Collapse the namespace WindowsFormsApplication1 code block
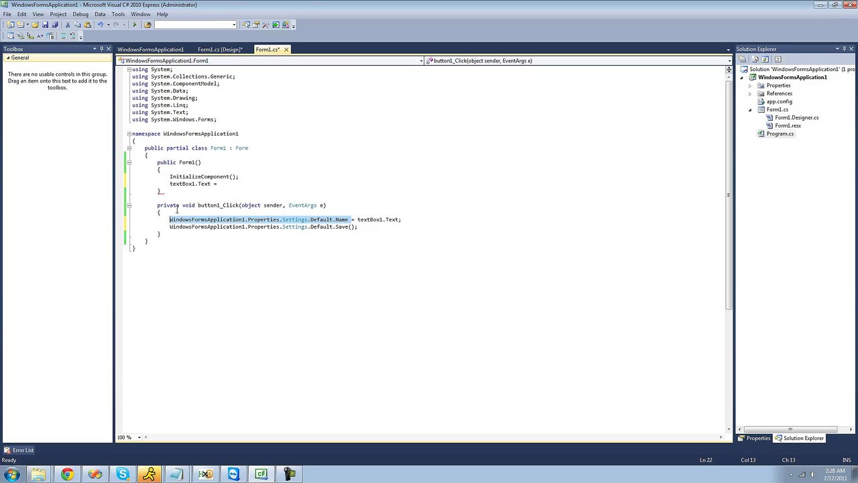 point(129,133)
